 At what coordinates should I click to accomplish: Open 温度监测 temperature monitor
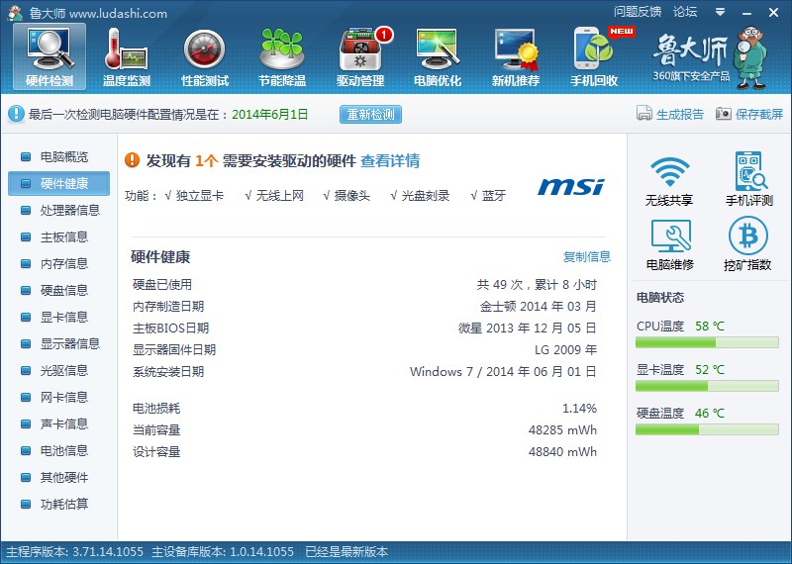(x=127, y=56)
